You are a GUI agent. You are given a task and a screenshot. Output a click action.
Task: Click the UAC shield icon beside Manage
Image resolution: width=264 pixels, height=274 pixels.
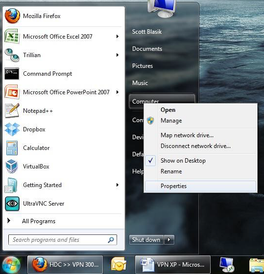150,121
